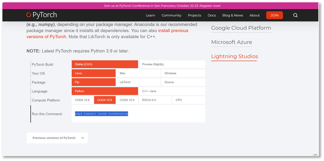Select Preview (Nightly) build

tap(172, 64)
